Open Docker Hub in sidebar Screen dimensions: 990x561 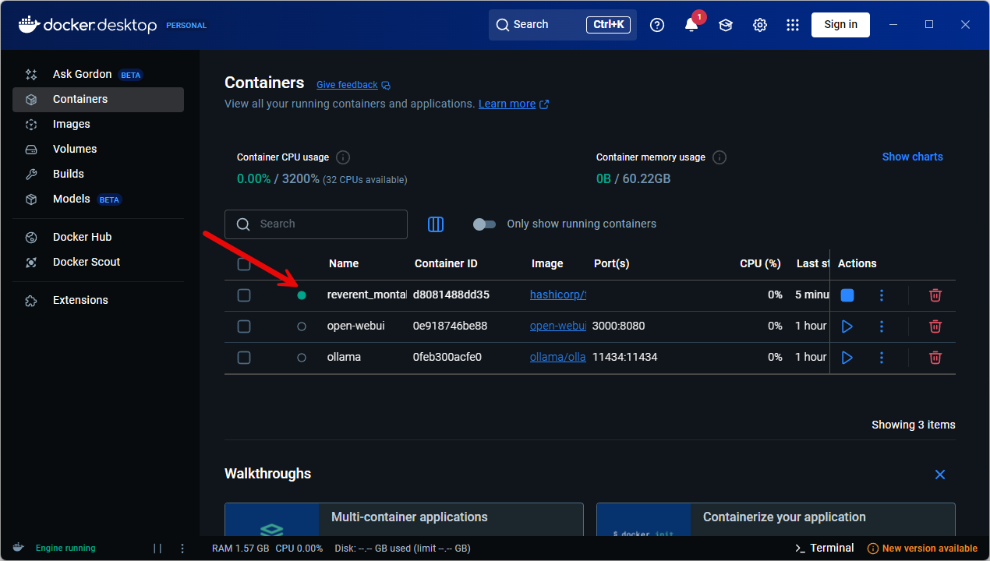[x=98, y=238]
